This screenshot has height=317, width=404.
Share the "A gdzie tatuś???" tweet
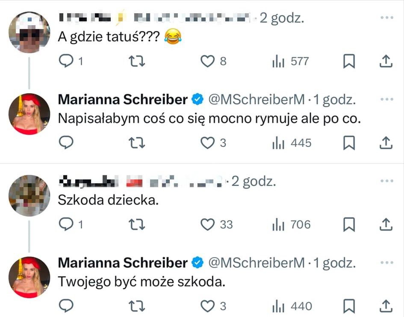(x=386, y=62)
